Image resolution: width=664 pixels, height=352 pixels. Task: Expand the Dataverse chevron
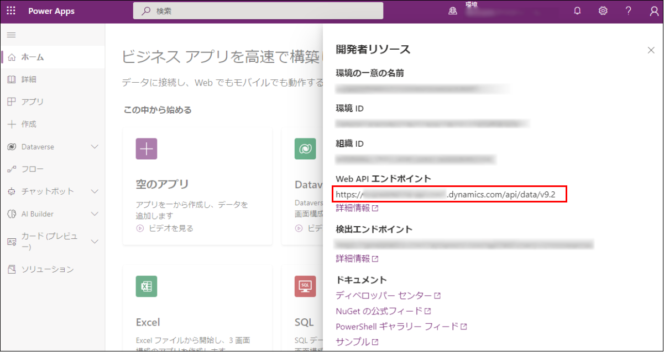94,147
